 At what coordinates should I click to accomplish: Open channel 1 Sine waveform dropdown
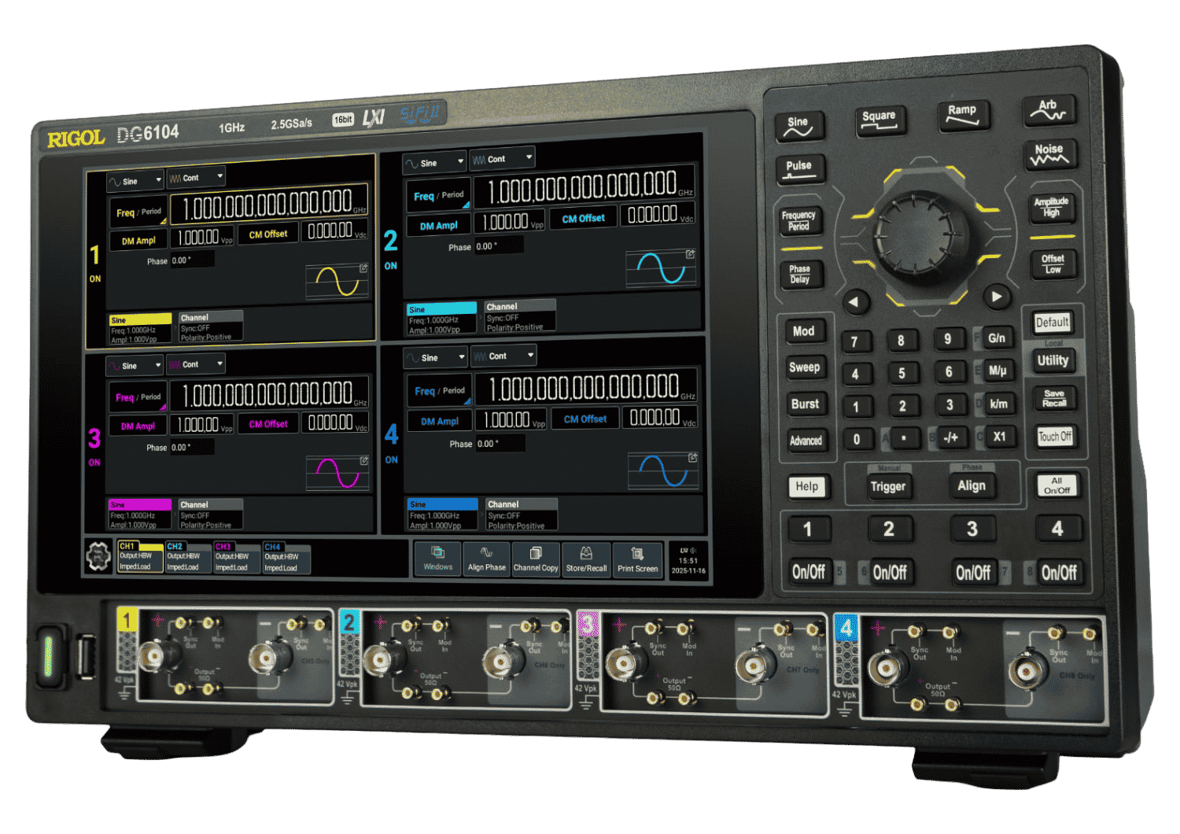(x=136, y=181)
